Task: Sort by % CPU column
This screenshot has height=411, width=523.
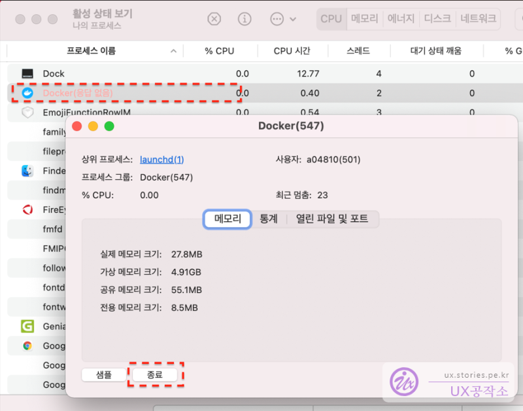Action: (220, 51)
